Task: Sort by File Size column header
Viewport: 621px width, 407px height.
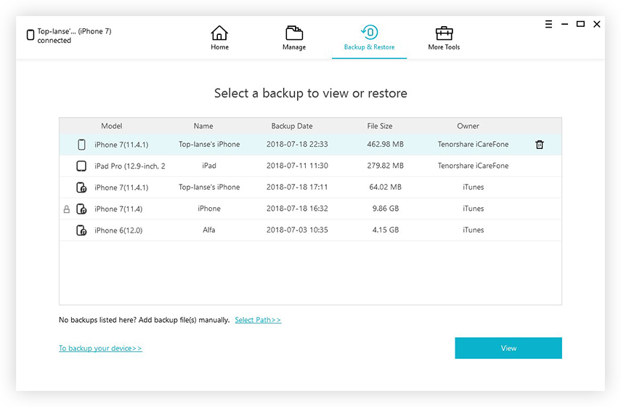Action: tap(379, 126)
